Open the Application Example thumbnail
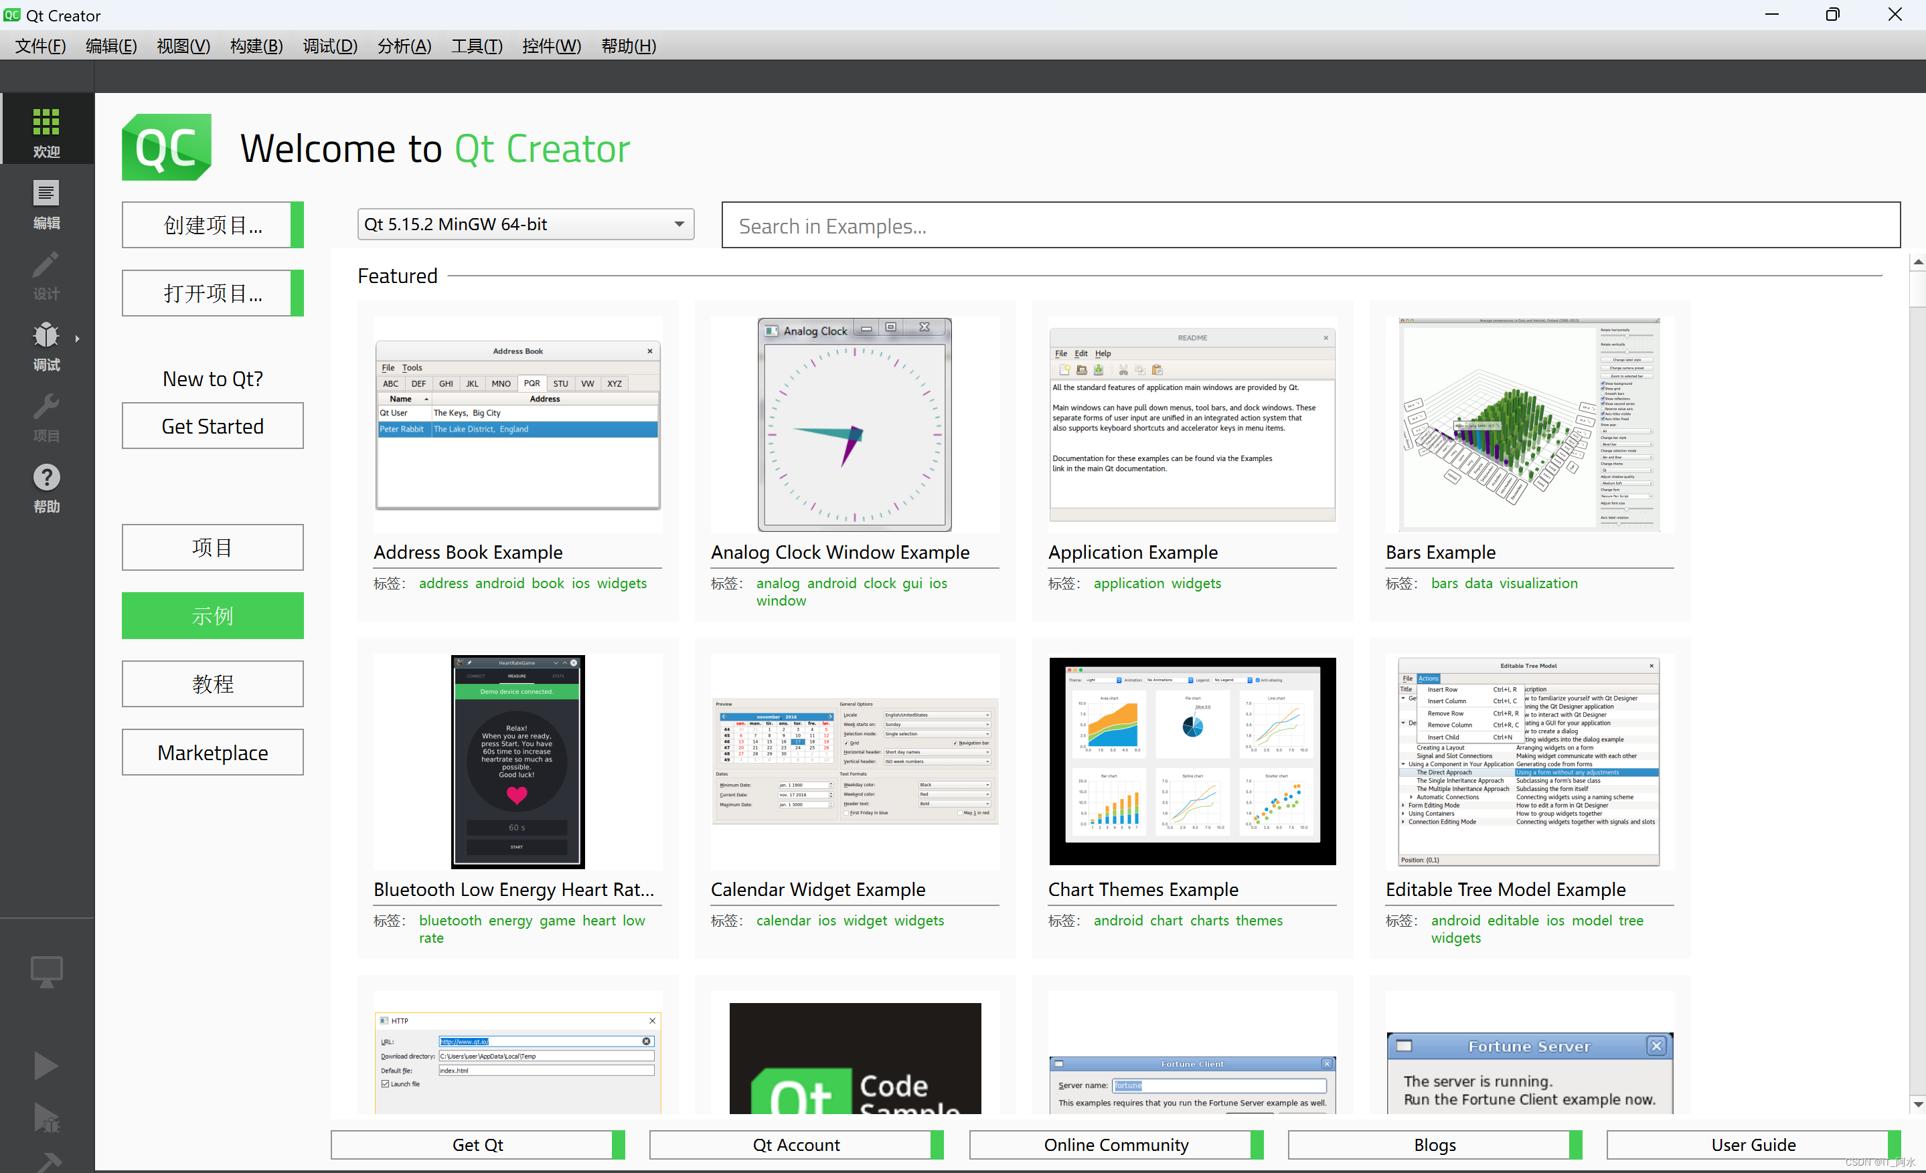 1193,425
